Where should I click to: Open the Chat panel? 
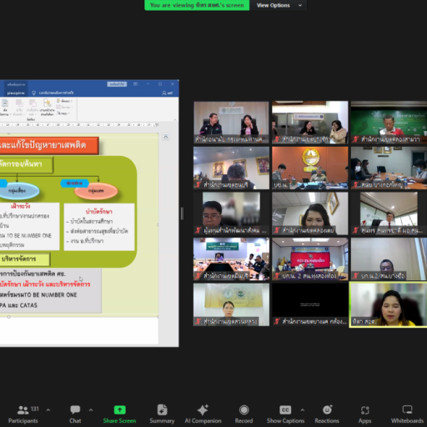tap(75, 414)
